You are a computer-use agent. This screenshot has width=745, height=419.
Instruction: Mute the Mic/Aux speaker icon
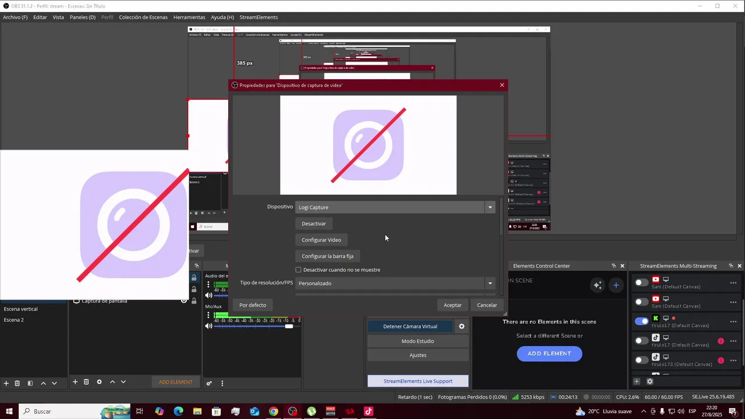pyautogui.click(x=208, y=326)
